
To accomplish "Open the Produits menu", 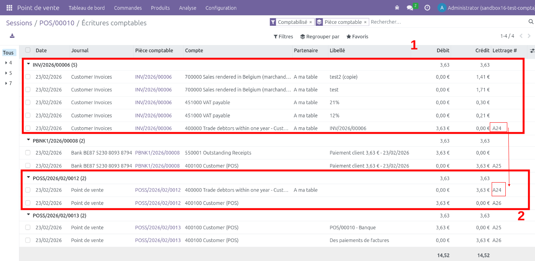I will coord(160,8).
